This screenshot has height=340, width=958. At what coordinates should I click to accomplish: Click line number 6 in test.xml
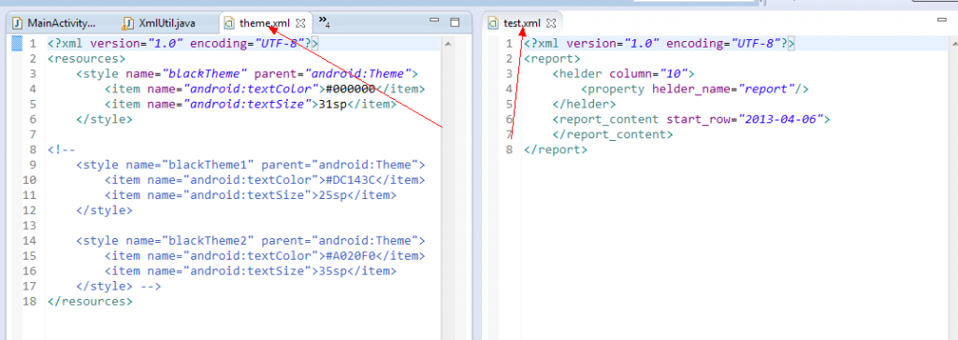[x=509, y=119]
